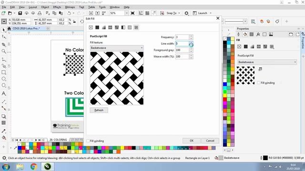This screenshot has height=171, width=305.
Task: Adjust Weave width spinner
Action: pos(191,57)
